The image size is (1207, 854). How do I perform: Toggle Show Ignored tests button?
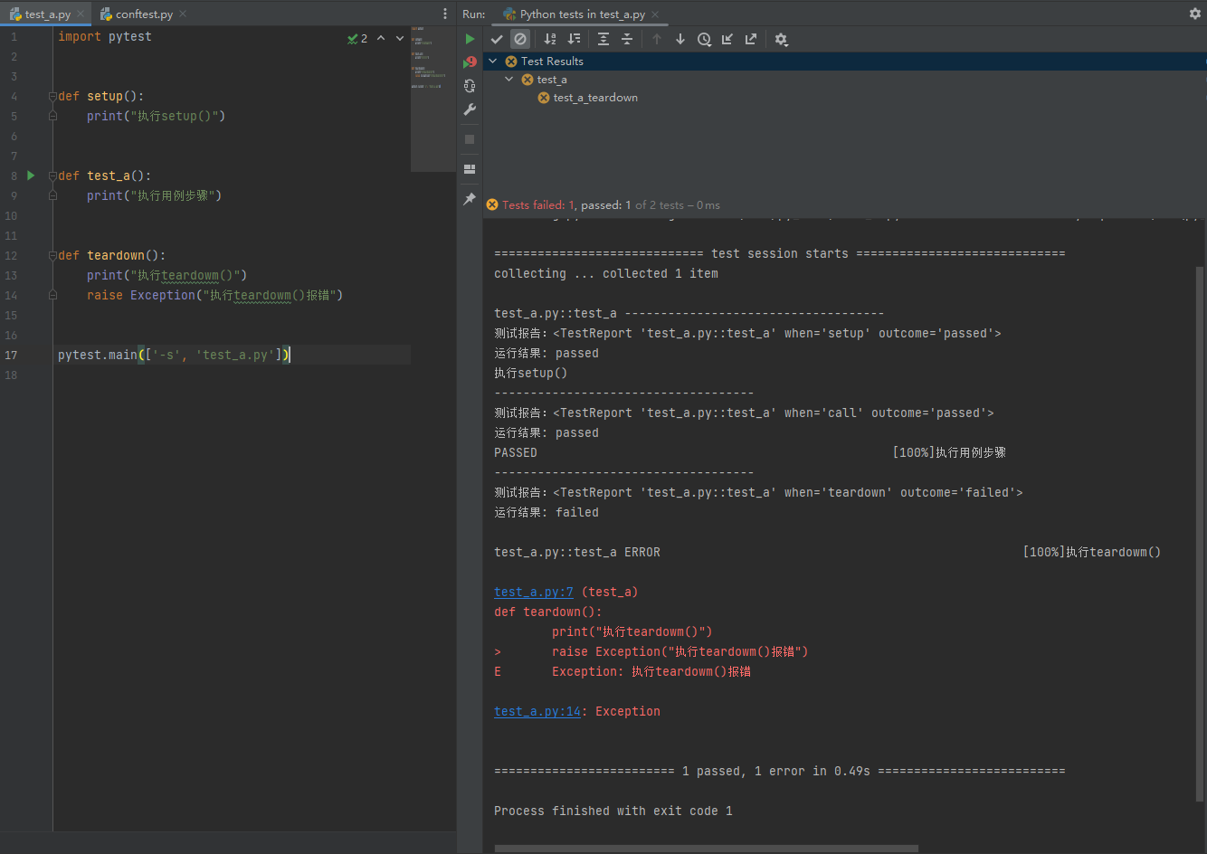[520, 39]
